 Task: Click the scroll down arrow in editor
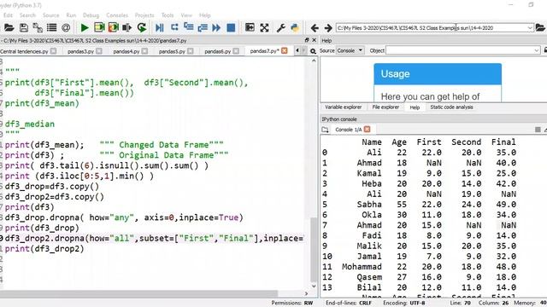(x=314, y=287)
